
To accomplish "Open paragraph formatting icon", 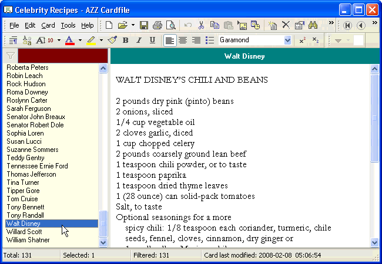I will pos(13,40).
